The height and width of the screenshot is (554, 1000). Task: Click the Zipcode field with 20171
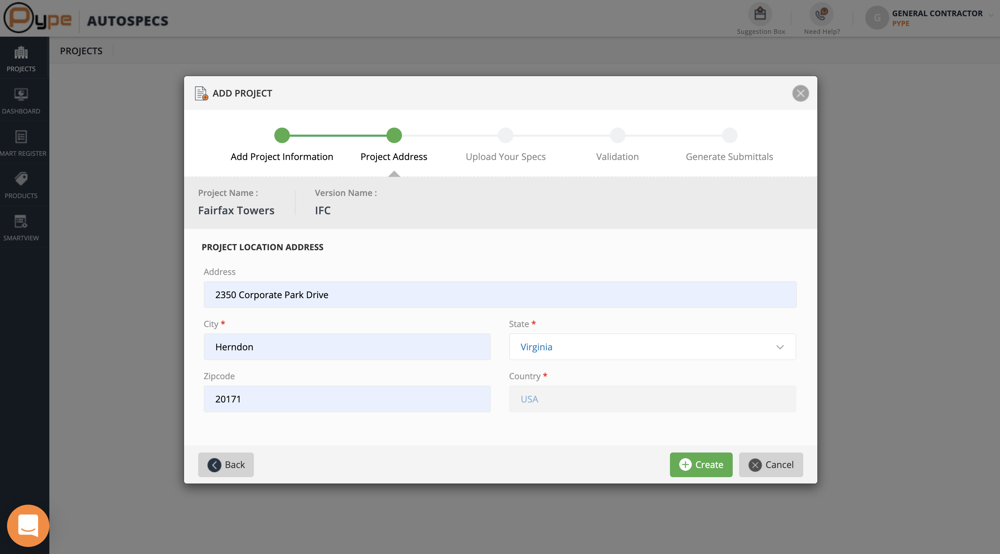click(347, 399)
